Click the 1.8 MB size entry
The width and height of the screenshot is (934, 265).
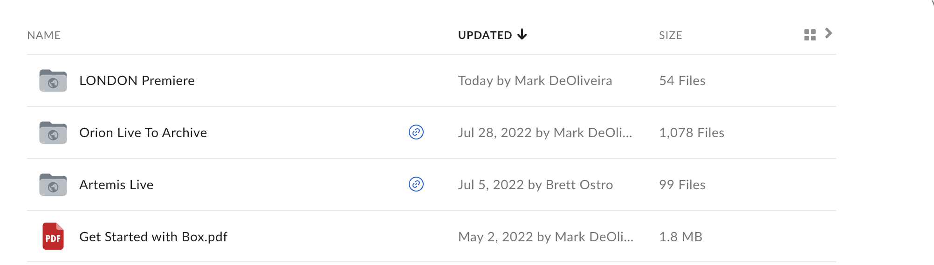[x=680, y=237]
